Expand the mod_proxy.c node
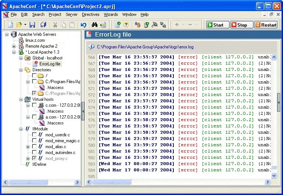The height and width of the screenshot is (195, 283). click(28, 159)
